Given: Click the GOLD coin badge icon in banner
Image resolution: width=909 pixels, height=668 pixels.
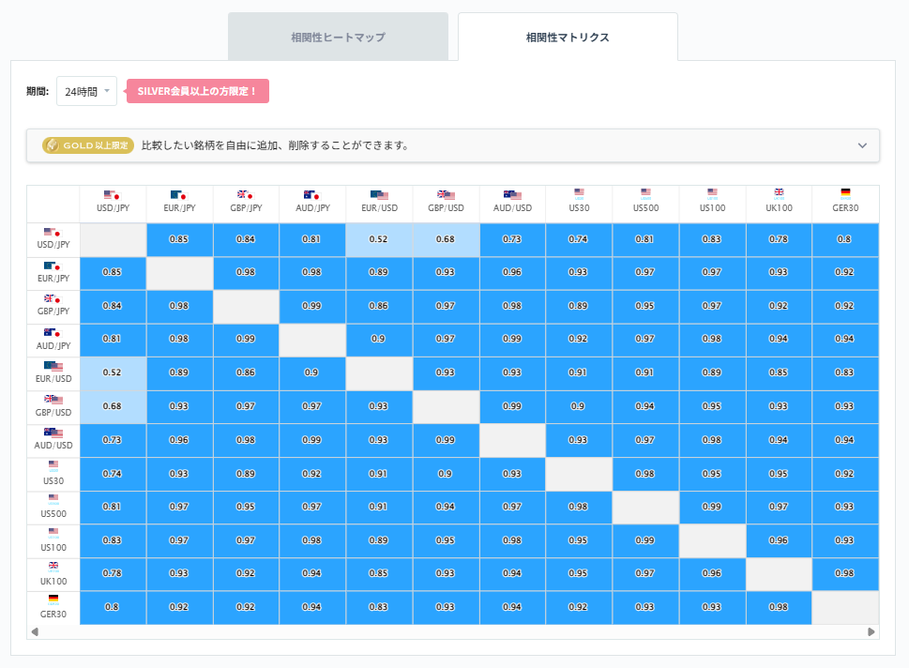Looking at the screenshot, I should tap(53, 146).
